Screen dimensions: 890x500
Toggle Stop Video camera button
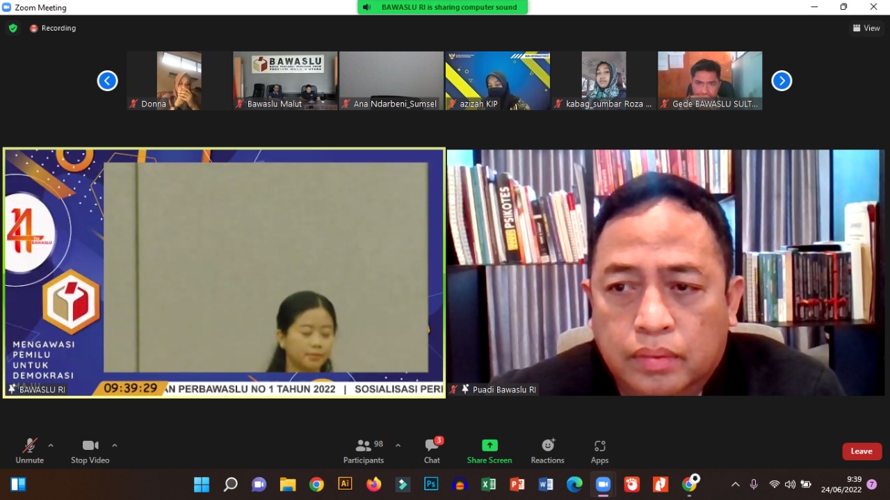coord(90,451)
